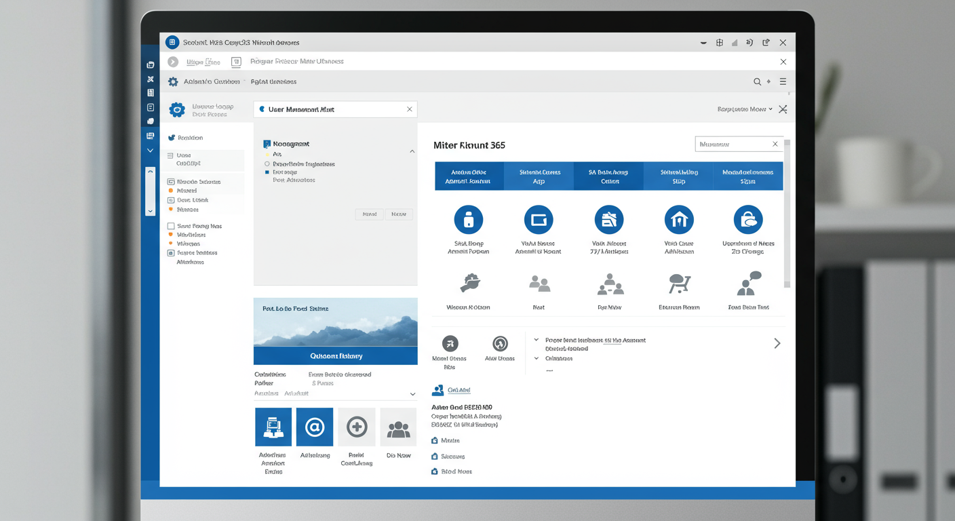
Task: Select the blue folder-with-tools circle icon
Action: click(x=609, y=220)
